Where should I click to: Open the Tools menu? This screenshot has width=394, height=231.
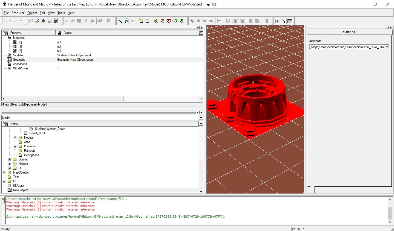pyautogui.click(x=61, y=13)
